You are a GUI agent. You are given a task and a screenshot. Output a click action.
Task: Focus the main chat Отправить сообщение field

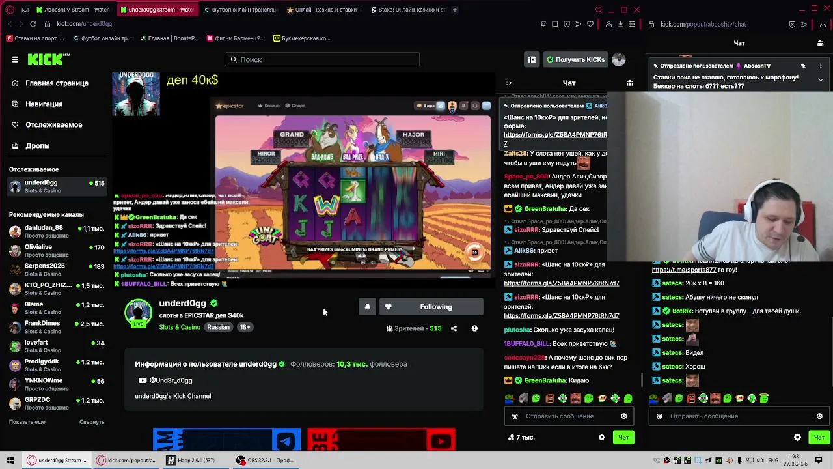point(569,416)
